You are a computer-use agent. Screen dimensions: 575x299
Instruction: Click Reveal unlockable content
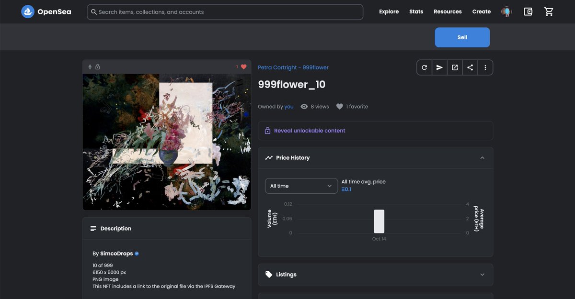[310, 131]
